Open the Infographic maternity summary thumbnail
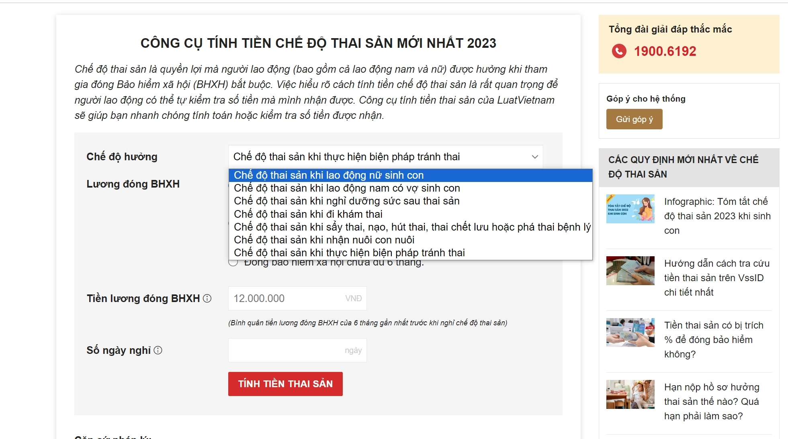The width and height of the screenshot is (788, 439). point(630,209)
